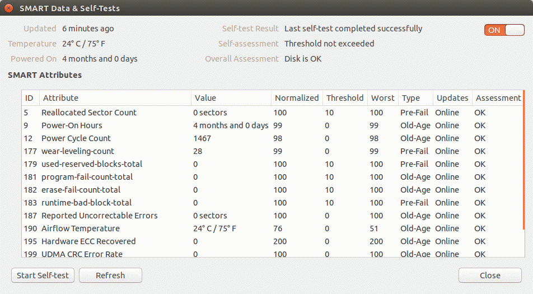Click the Start Self-test button

coord(43,275)
